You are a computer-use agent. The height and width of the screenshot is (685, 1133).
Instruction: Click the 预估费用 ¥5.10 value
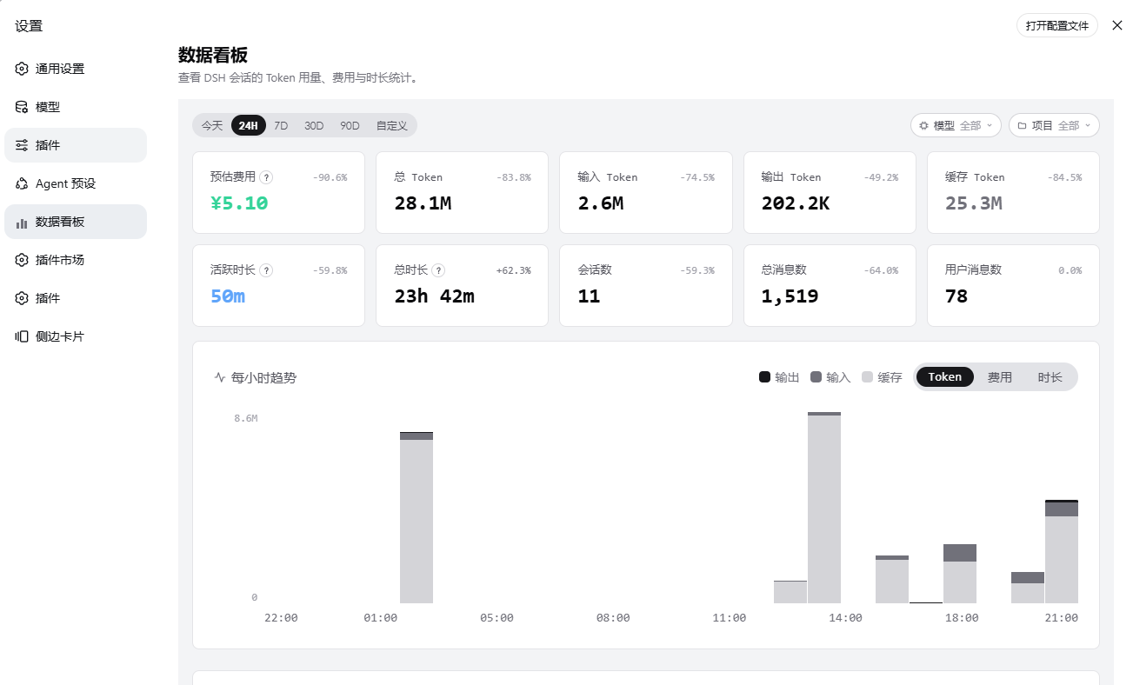pyautogui.click(x=239, y=203)
